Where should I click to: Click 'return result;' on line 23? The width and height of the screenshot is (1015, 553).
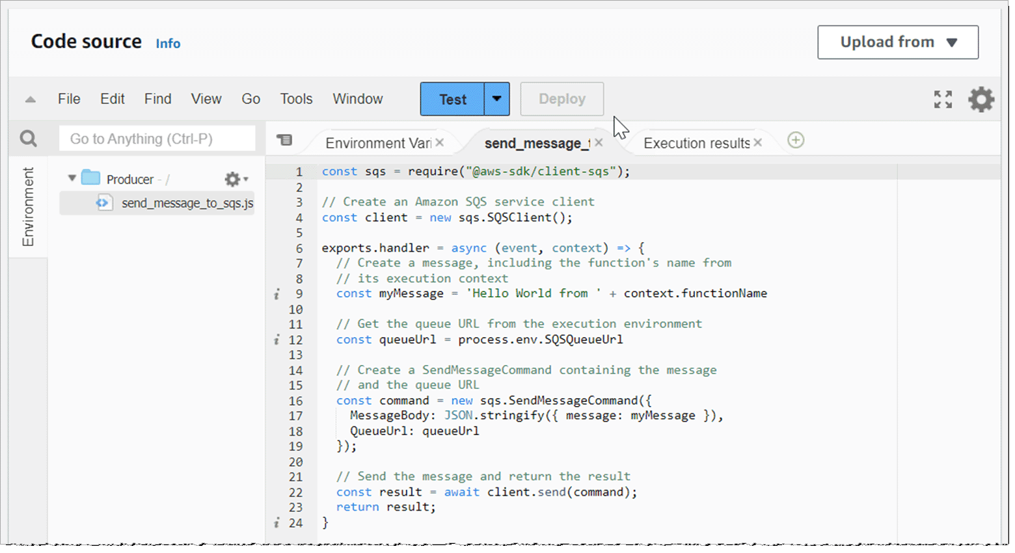(386, 507)
